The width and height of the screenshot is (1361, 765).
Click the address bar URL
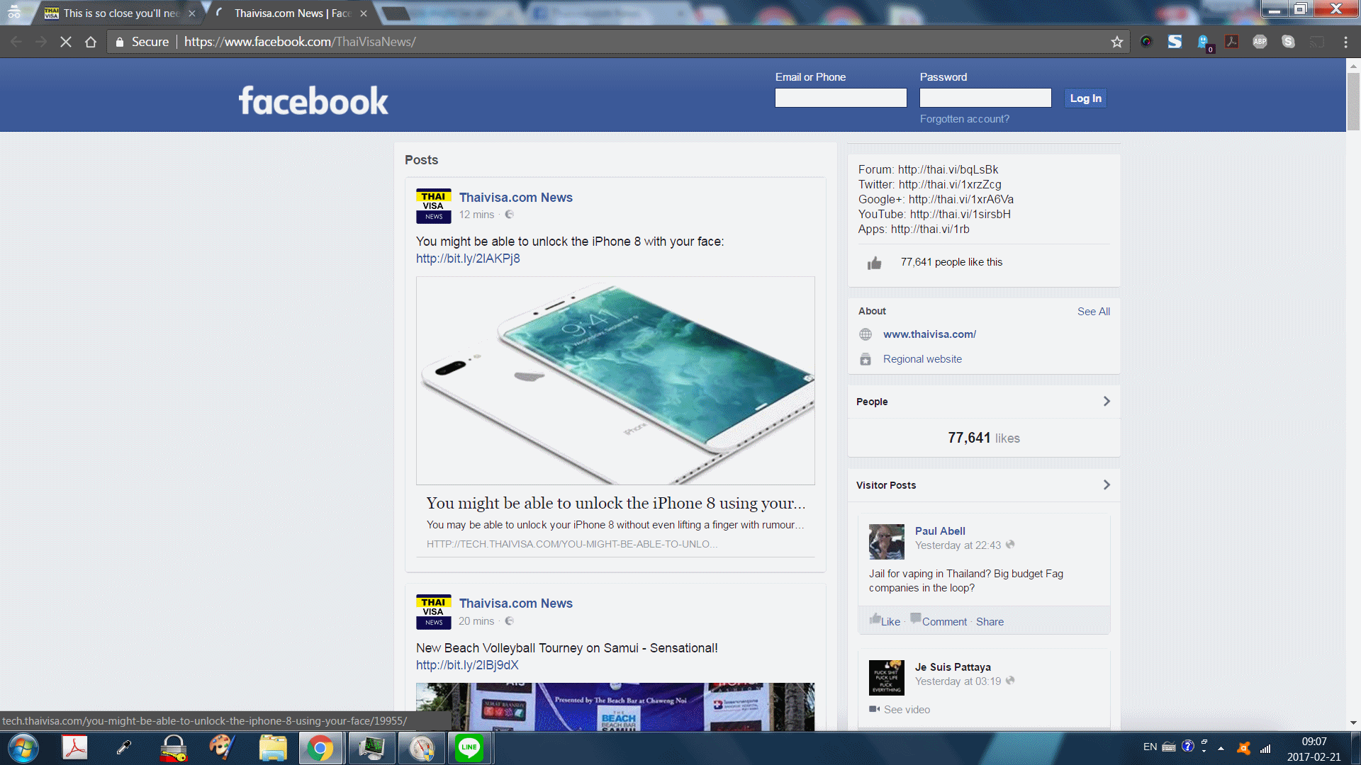point(300,42)
